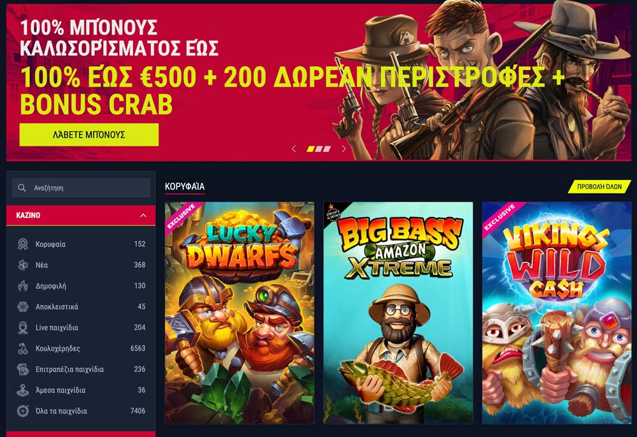Click the Live παιχνίδια dealer icon

click(x=23, y=328)
